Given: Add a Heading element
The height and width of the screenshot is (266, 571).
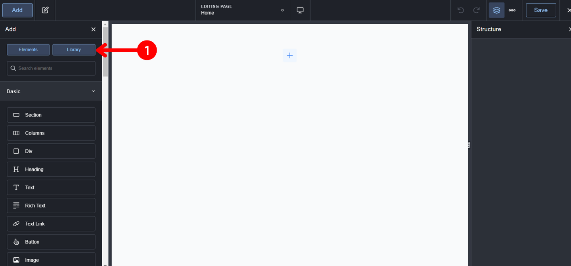Looking at the screenshot, I should point(51,169).
